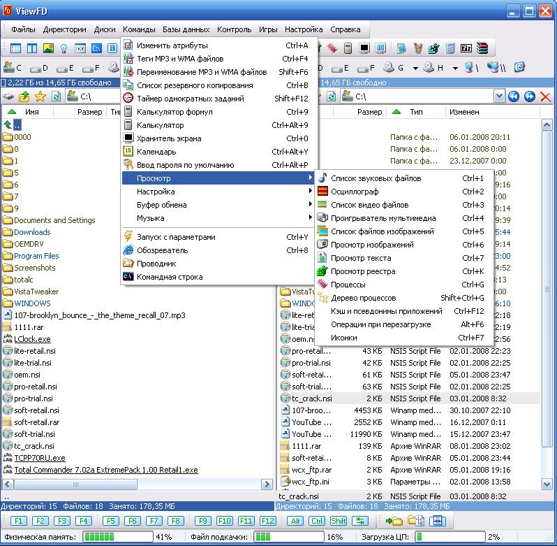
Task: Open the right panel path dropdown
Action: tap(499, 96)
